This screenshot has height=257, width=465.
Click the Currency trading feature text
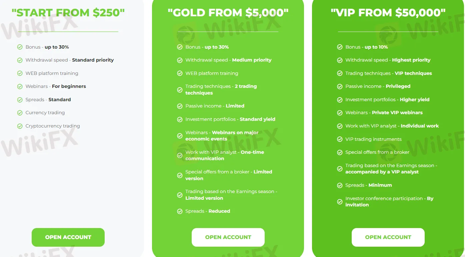(x=45, y=113)
